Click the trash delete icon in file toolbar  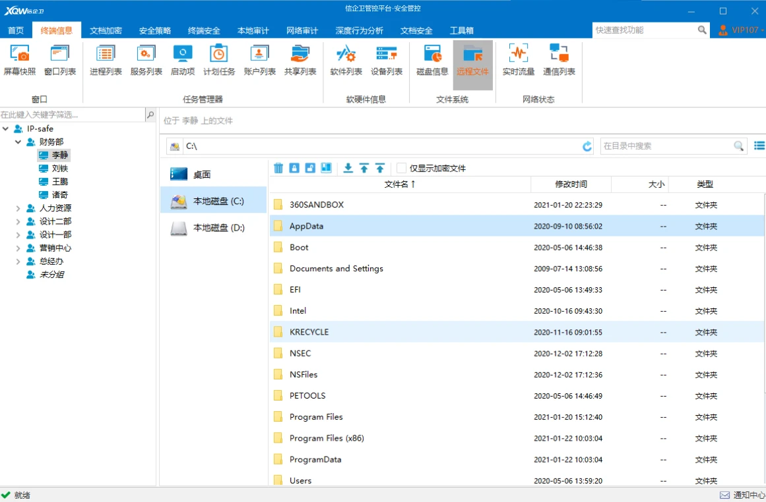[278, 168]
